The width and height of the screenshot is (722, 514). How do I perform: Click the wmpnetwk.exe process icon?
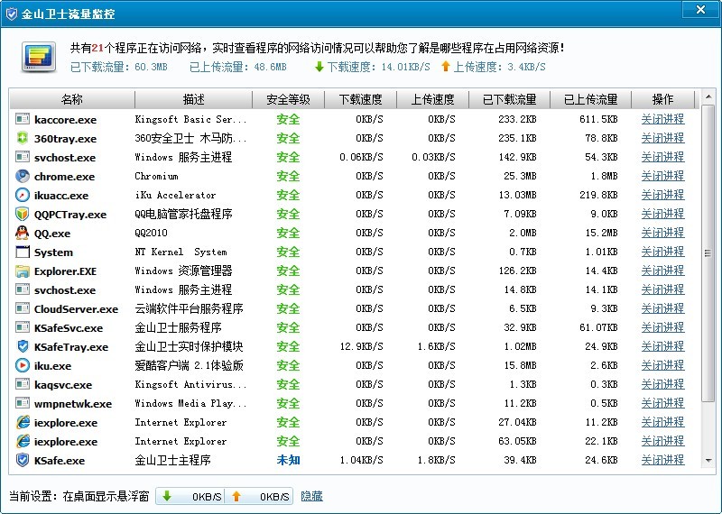[x=22, y=403]
